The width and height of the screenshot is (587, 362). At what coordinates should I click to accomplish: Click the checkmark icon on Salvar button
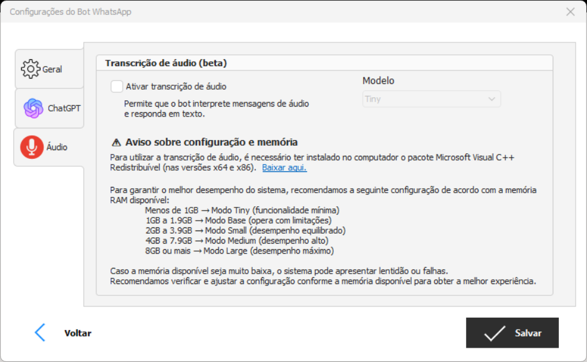[x=495, y=333]
